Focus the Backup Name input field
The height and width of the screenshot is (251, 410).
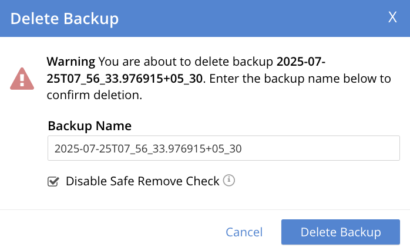pos(223,149)
